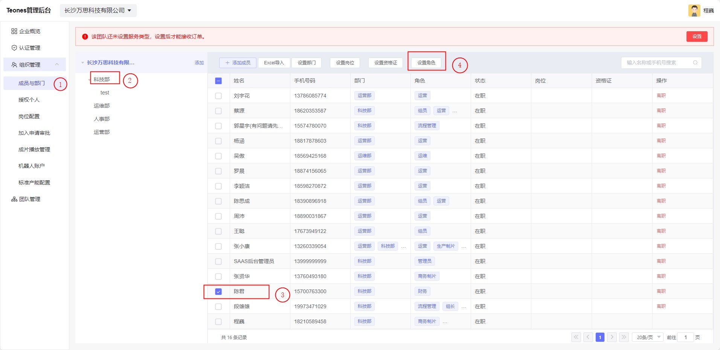Click the search magnifier icon

click(695, 62)
